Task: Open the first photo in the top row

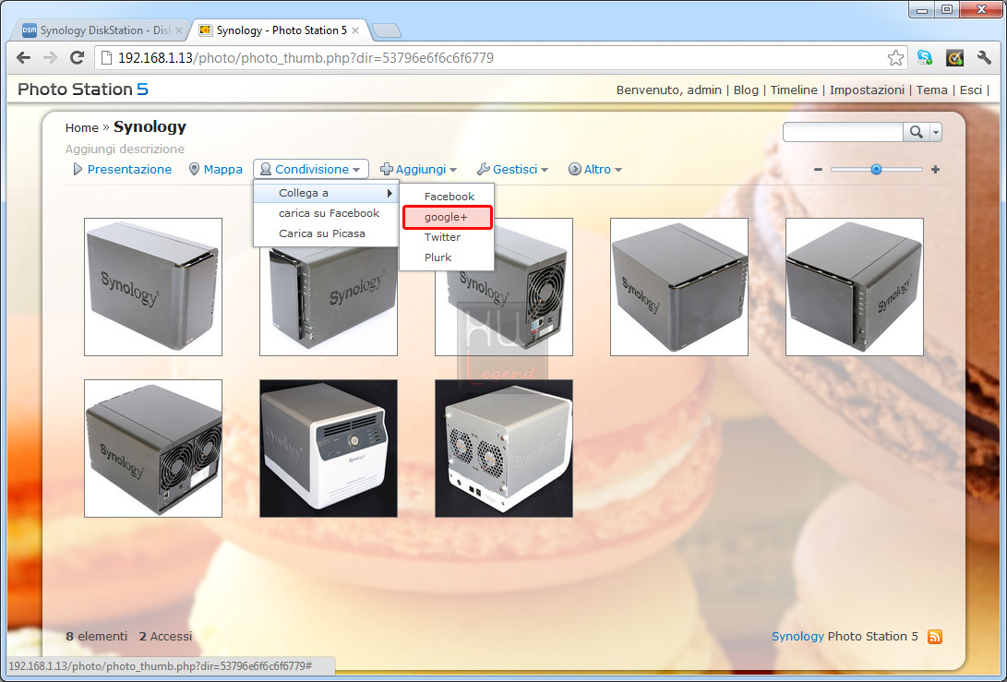Action: point(153,286)
